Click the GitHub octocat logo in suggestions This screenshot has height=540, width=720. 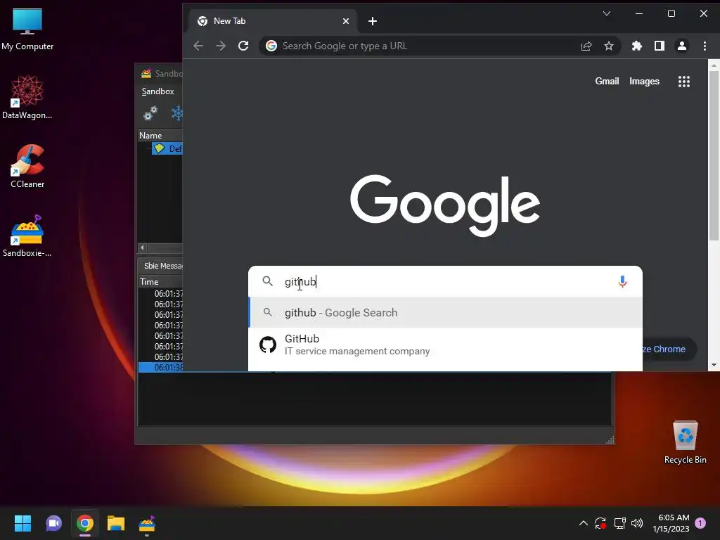(268, 345)
